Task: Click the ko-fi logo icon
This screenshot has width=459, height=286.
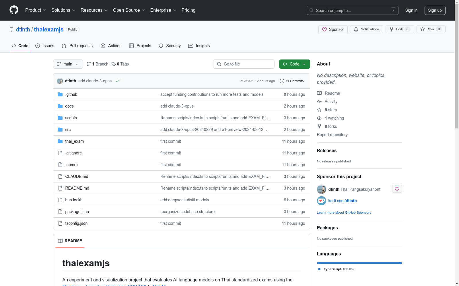Action: pyautogui.click(x=322, y=201)
